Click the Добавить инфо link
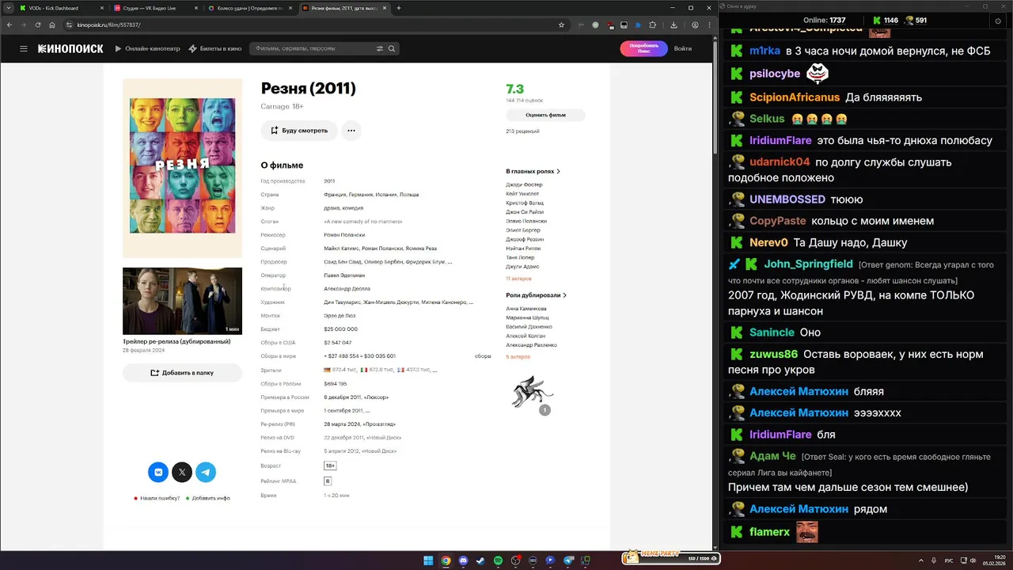Viewport: 1013px width, 570px height. pyautogui.click(x=210, y=498)
